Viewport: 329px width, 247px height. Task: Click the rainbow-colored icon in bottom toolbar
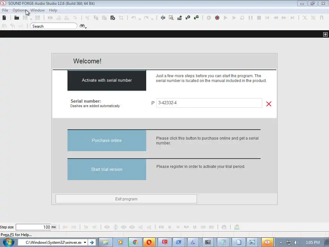237,227
